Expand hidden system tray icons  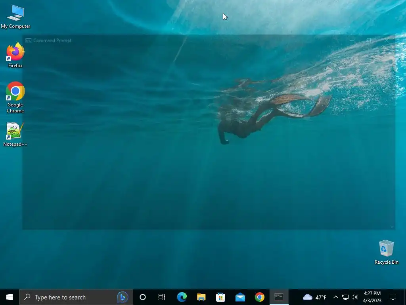pos(335,297)
